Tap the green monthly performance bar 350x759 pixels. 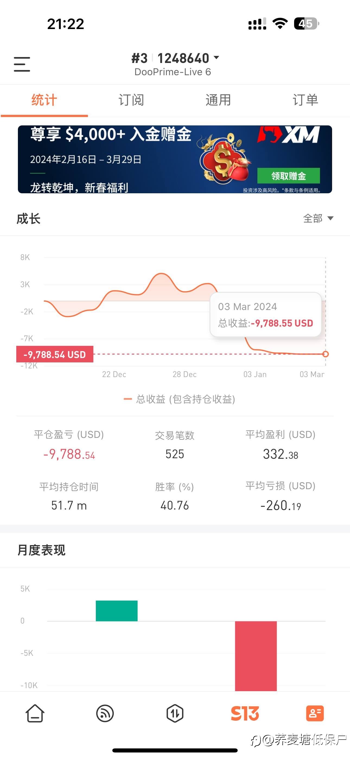[117, 611]
